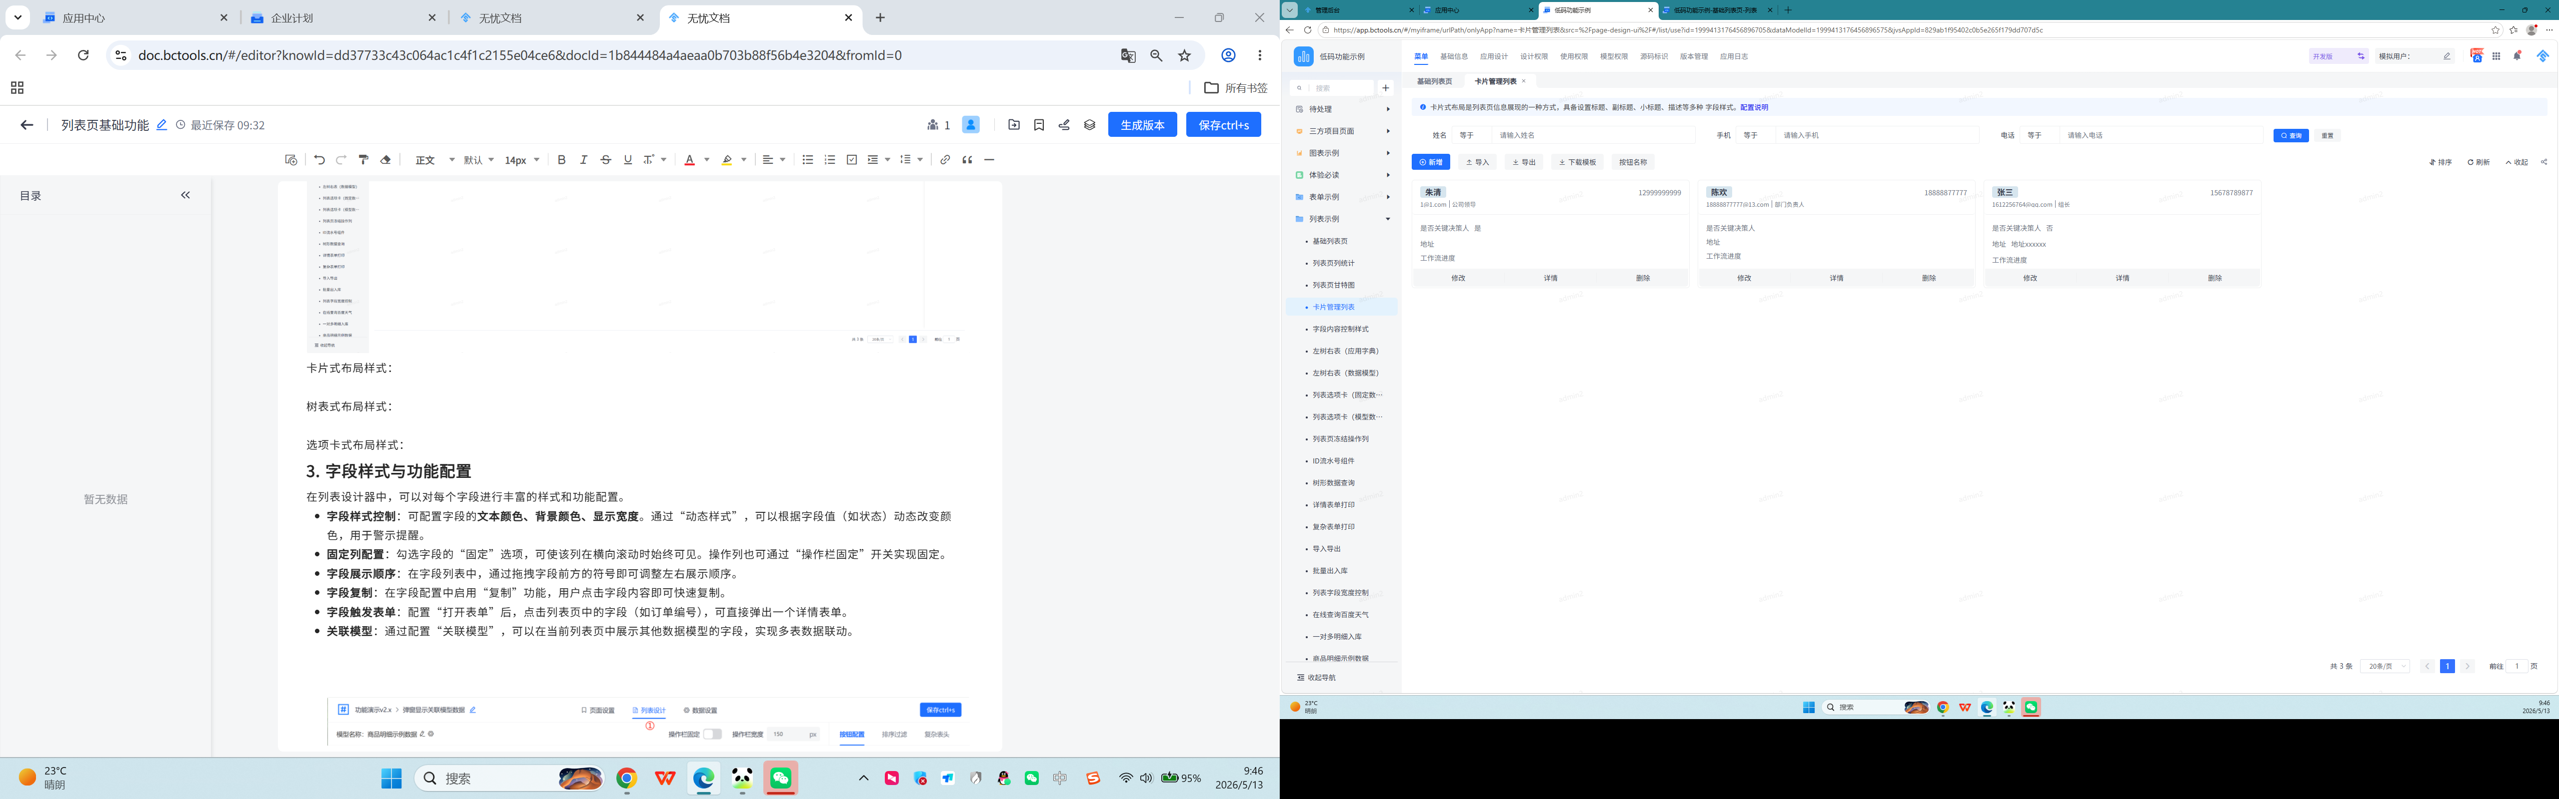Image resolution: width=2559 pixels, height=799 pixels.
Task: Open the 20条/页 page size dropdown
Action: pos(2385,667)
